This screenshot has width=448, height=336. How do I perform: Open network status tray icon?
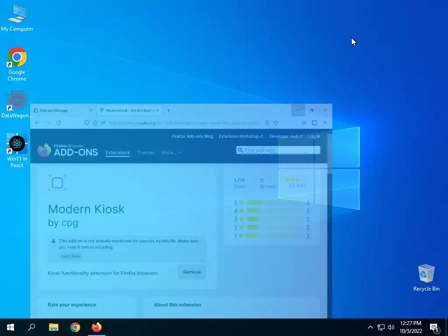(381, 327)
